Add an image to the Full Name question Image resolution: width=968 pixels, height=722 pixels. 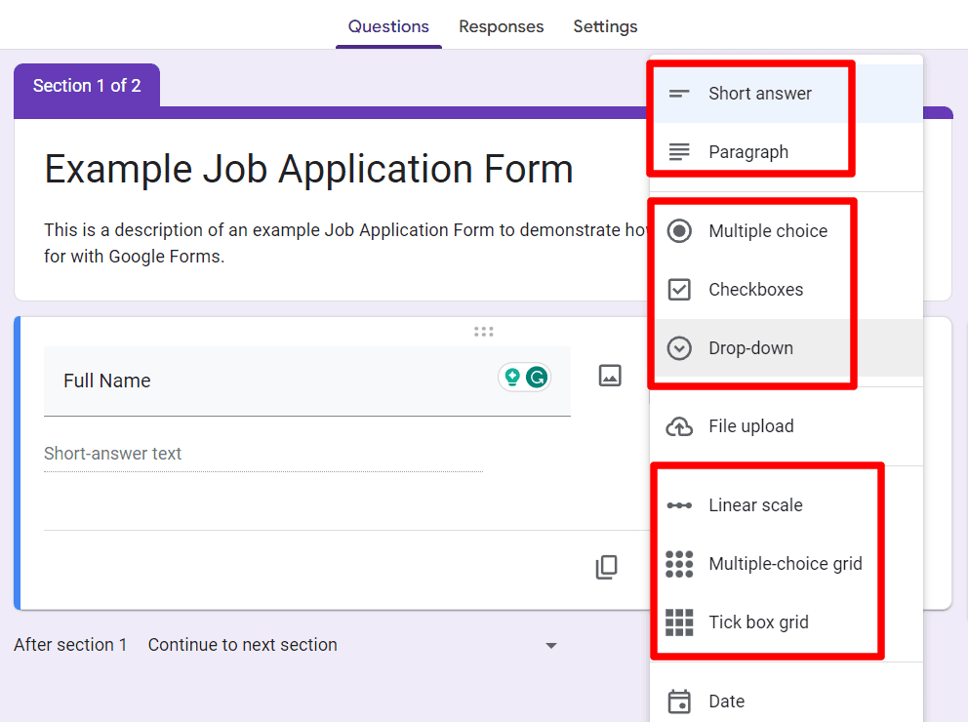[x=610, y=376]
